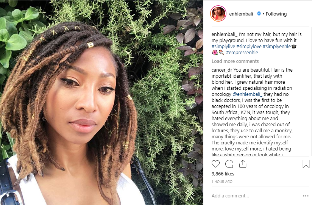Visit the cancer_dr commenter profile

222,70
